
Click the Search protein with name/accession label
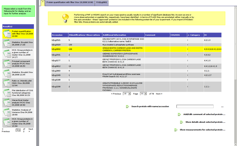pos(150,107)
